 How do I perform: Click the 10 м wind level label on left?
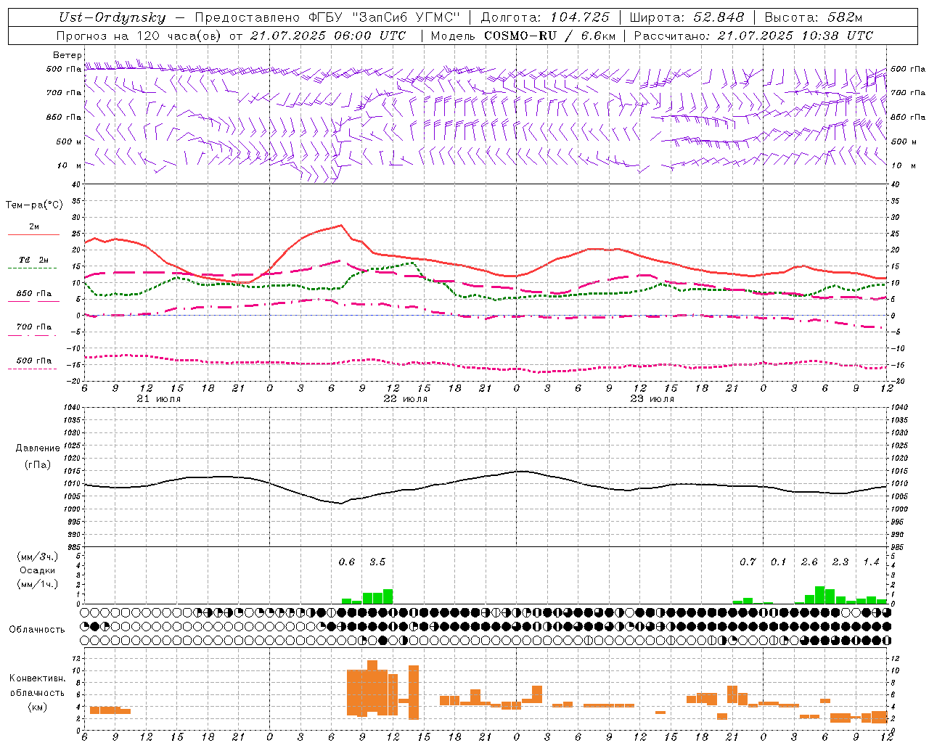[69, 165]
